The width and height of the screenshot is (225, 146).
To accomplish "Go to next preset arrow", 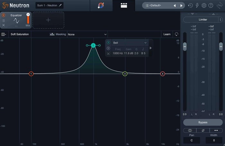I will point(181,5).
